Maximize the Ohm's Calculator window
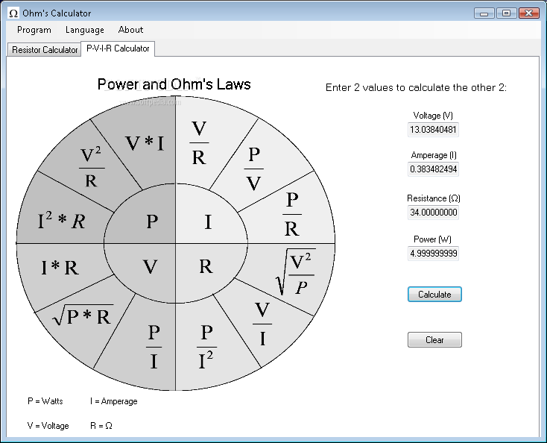The height and width of the screenshot is (443, 547). tap(506, 13)
